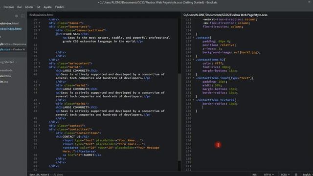
Task: Fold the .contactitems h2 rule at line 142
Action: 193,60
